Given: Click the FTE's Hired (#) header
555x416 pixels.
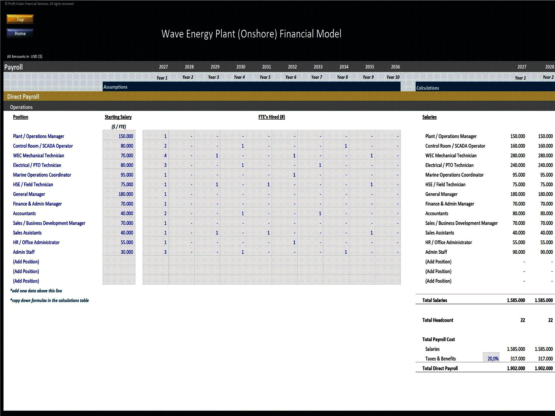Looking at the screenshot, I should [271, 117].
